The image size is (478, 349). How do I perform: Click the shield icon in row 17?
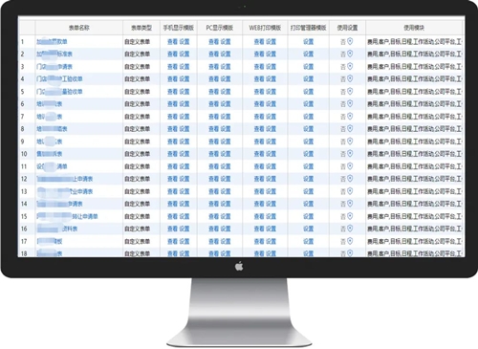coord(350,241)
